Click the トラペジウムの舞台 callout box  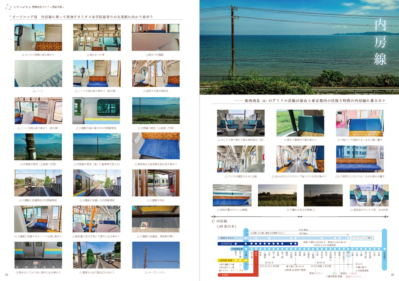[363, 238]
